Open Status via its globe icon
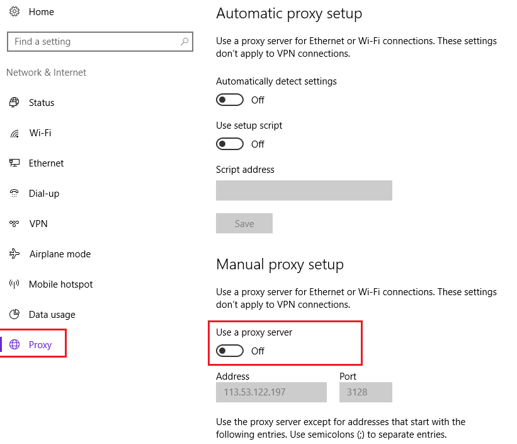517x444 pixels. coord(14,103)
